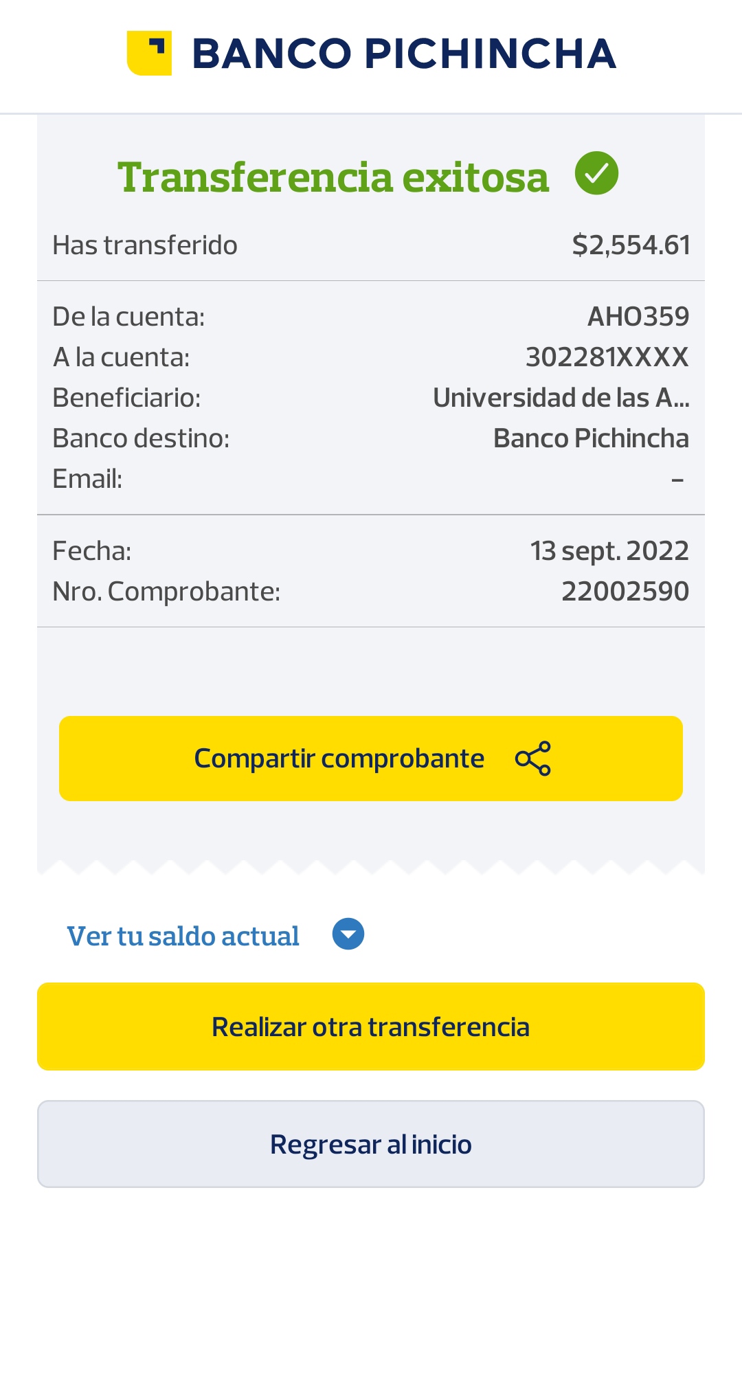Tap the Transferencia exitosa heading
The width and height of the screenshot is (742, 1390).
point(333,177)
